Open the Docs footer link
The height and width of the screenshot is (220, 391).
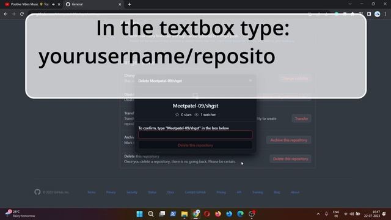point(170,193)
